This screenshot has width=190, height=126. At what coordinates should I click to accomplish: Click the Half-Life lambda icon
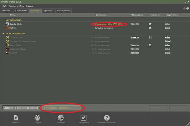pos(7,28)
